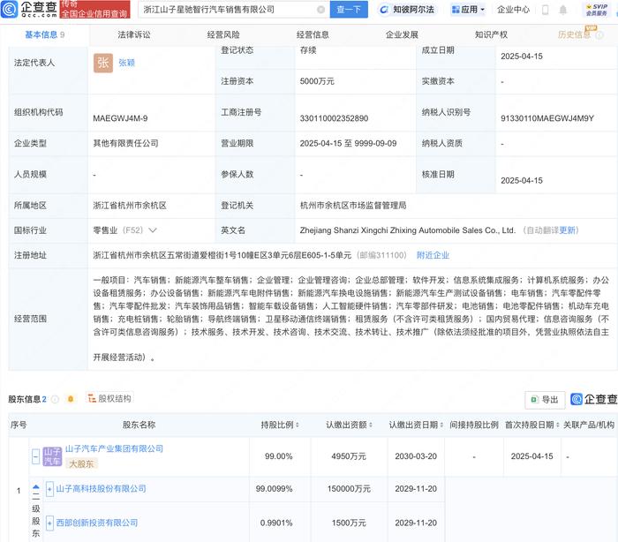Viewport: 618px width, 542px height.
Task: Expand the 零售业 (F52) industry chevron
Action: pyautogui.click(x=153, y=230)
